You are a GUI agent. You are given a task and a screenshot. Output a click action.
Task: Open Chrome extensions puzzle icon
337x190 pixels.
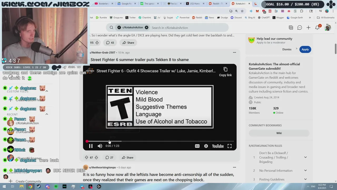pos(302,11)
